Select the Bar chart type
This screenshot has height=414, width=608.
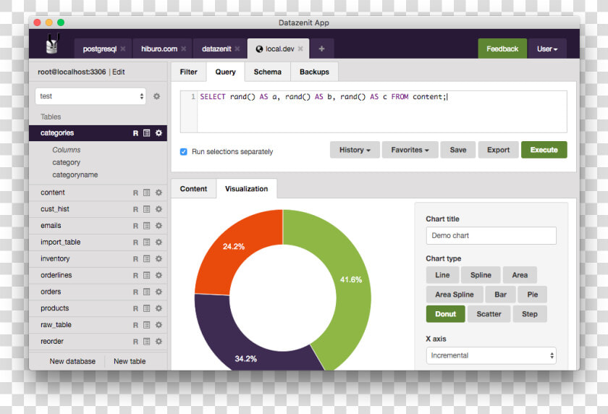[x=501, y=295]
